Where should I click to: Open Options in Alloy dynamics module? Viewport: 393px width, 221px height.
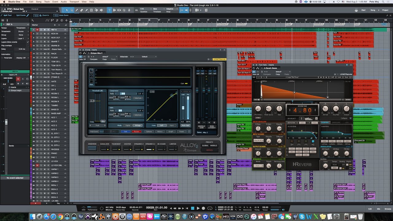[x=149, y=131]
